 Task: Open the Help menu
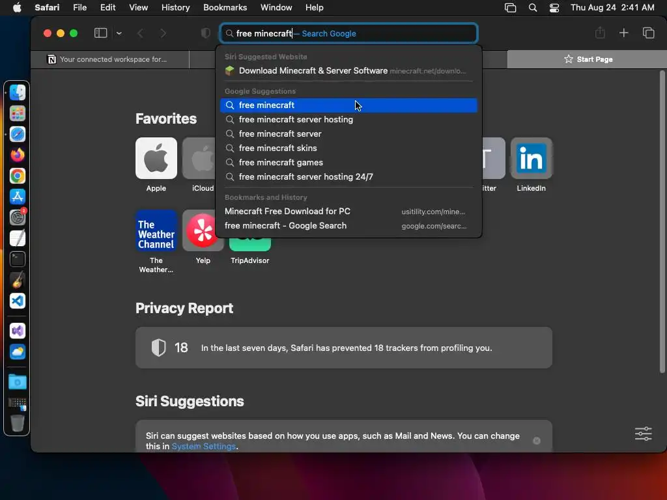tap(315, 7)
